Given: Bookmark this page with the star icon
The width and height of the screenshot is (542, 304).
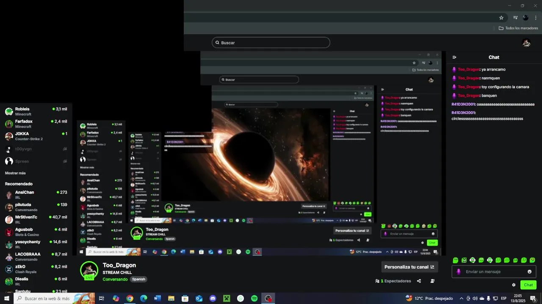Looking at the screenshot, I should click(x=501, y=18).
